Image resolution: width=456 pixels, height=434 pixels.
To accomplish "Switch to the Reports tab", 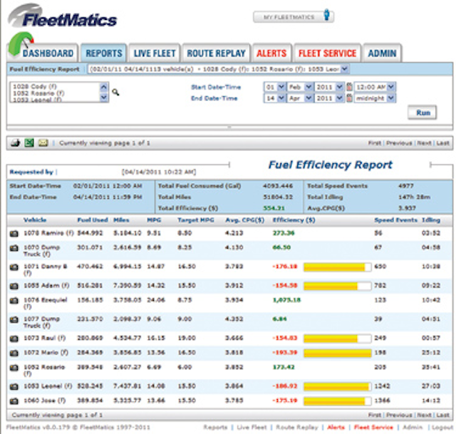I will pos(104,53).
